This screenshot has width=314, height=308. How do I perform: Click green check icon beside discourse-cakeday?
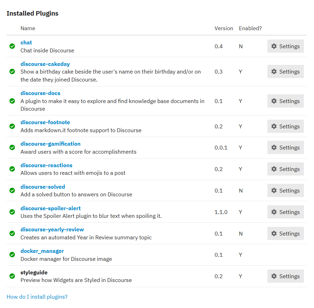tap(12, 71)
